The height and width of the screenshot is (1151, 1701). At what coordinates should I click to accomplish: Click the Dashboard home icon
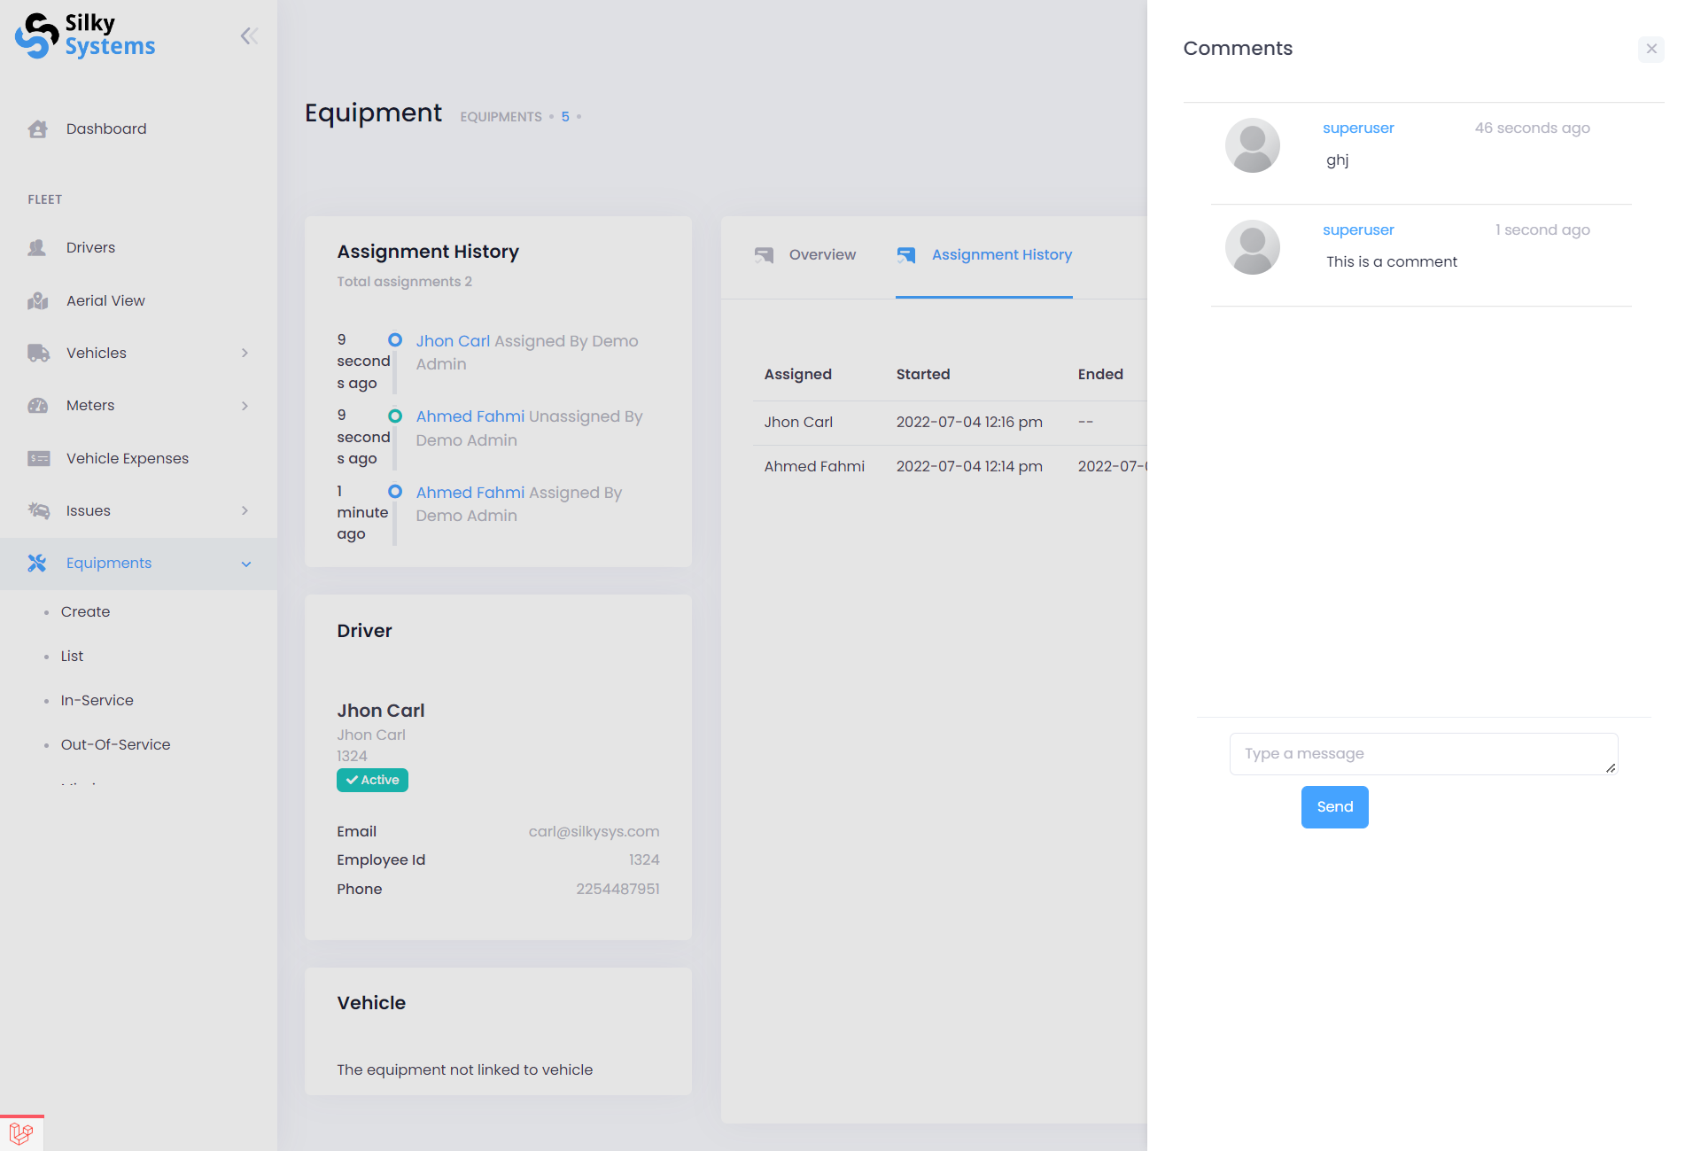click(37, 129)
